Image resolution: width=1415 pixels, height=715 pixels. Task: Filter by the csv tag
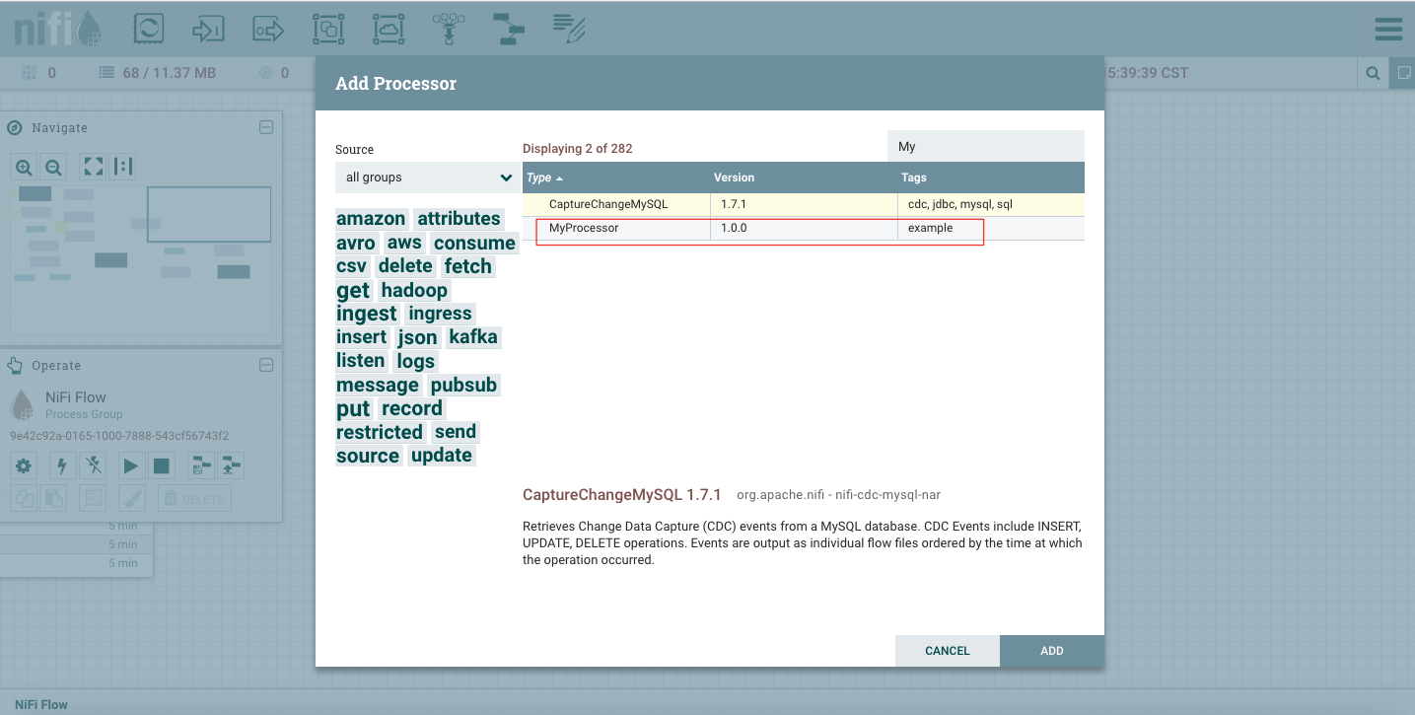coord(351,266)
